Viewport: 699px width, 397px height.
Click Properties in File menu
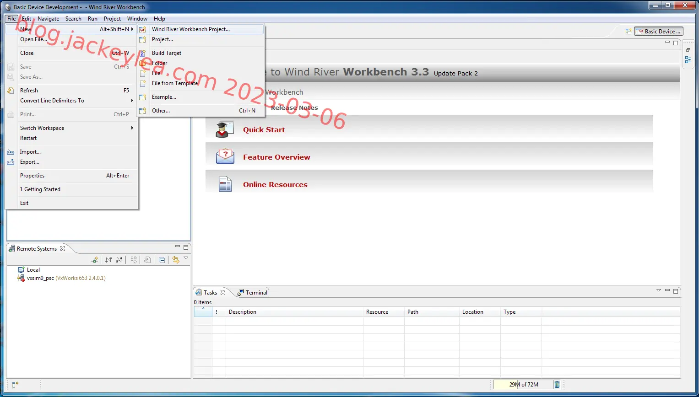pyautogui.click(x=71, y=176)
